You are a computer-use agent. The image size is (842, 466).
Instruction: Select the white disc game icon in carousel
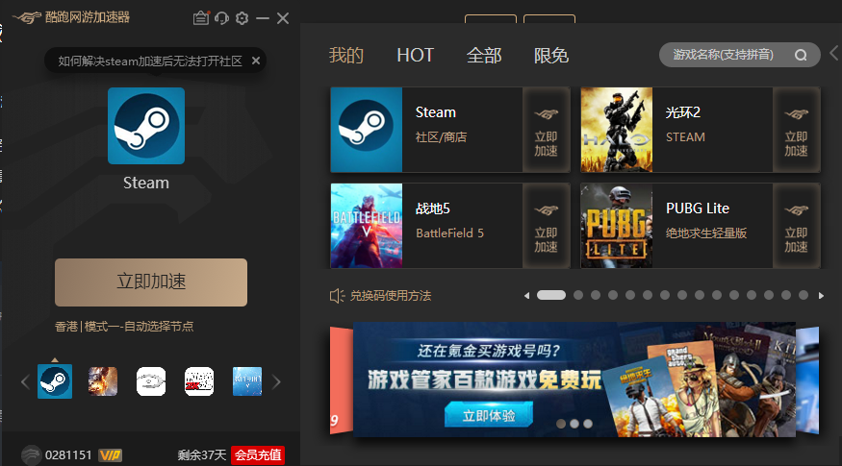coord(151,381)
